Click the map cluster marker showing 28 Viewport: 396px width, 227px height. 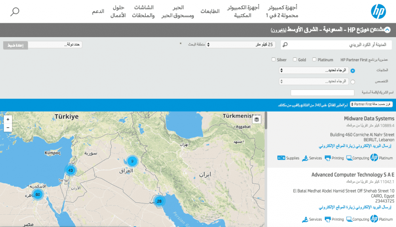[x=159, y=201]
